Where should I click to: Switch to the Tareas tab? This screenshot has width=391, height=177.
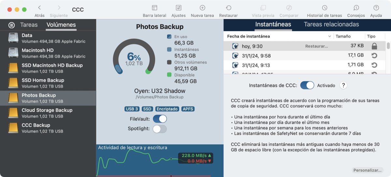tap(29, 25)
